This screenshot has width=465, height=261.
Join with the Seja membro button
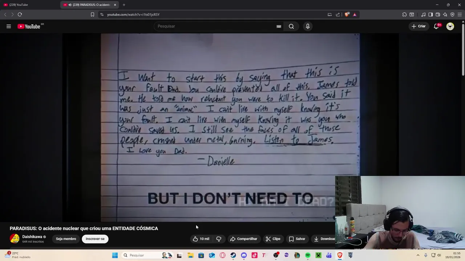click(x=66, y=239)
